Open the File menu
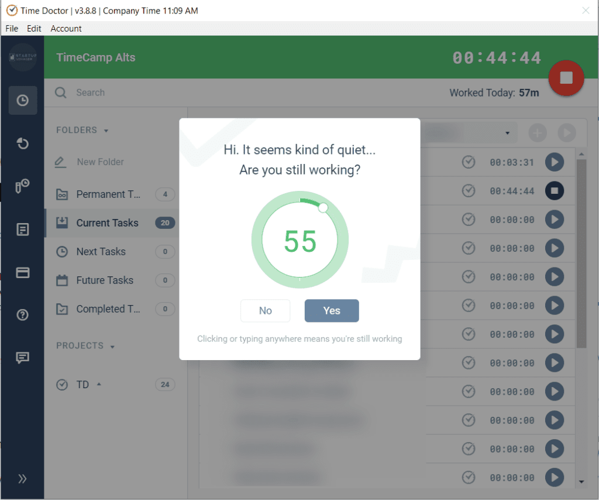The height and width of the screenshot is (500, 599). coord(11,28)
